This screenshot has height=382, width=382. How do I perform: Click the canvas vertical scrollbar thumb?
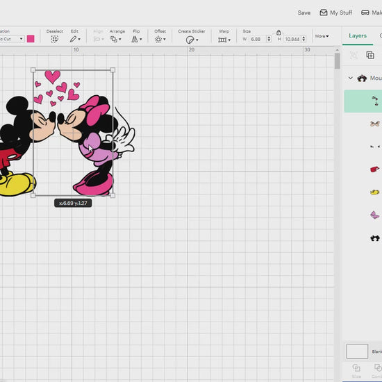pos(337,61)
